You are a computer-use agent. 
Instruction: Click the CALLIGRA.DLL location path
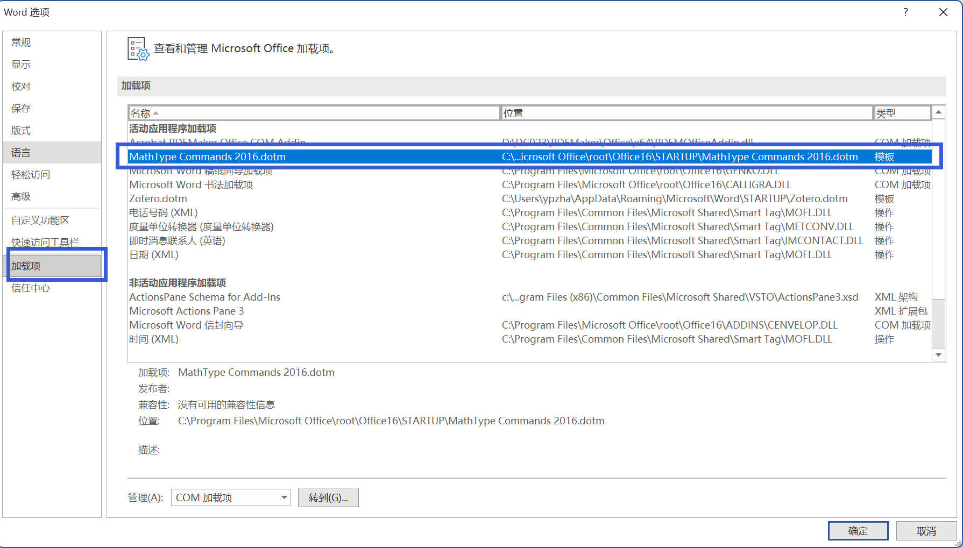(x=646, y=184)
